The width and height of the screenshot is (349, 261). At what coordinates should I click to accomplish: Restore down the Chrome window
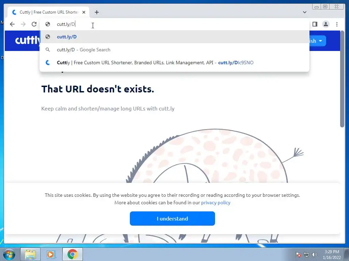click(325, 7)
